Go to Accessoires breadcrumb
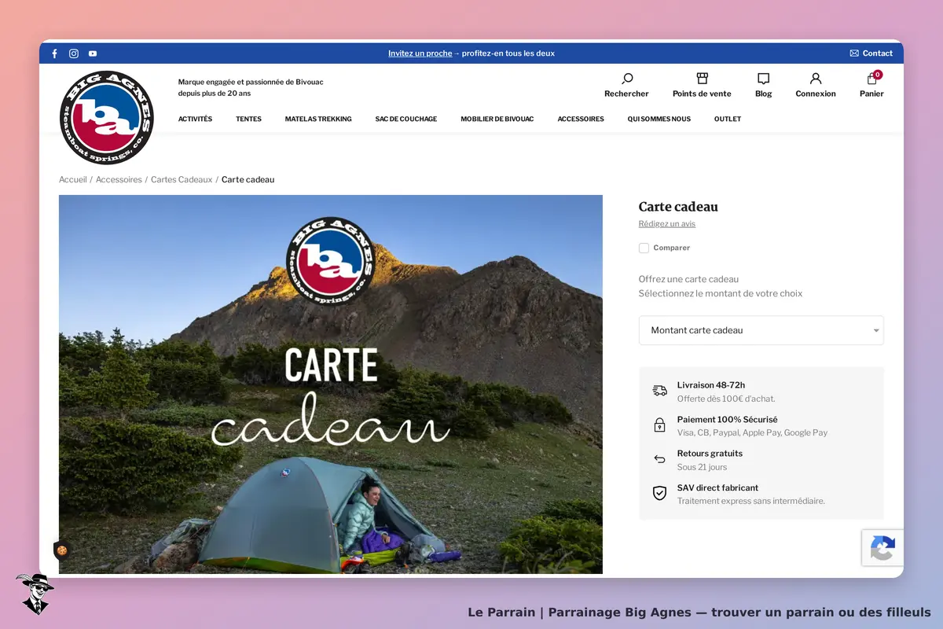This screenshot has height=629, width=943. point(119,179)
